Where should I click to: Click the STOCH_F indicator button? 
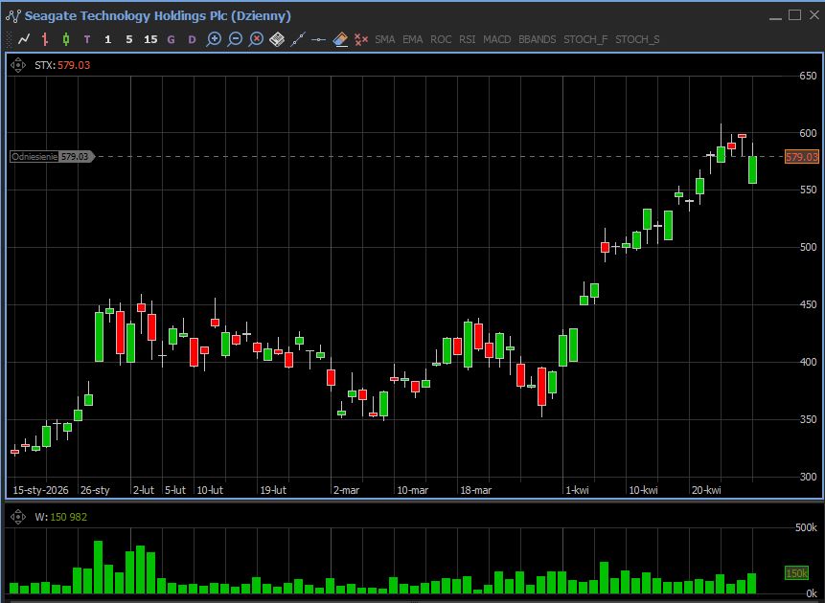pos(585,39)
